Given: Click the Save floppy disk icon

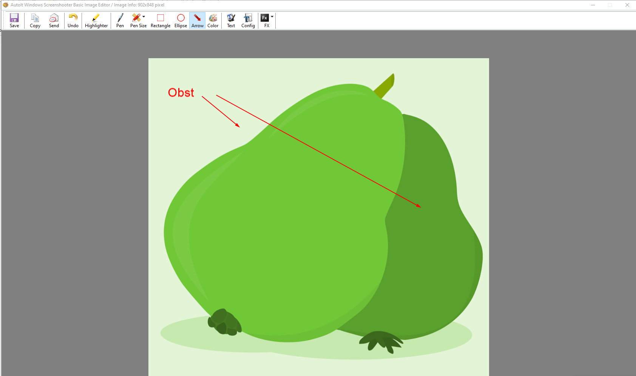Looking at the screenshot, I should [14, 18].
